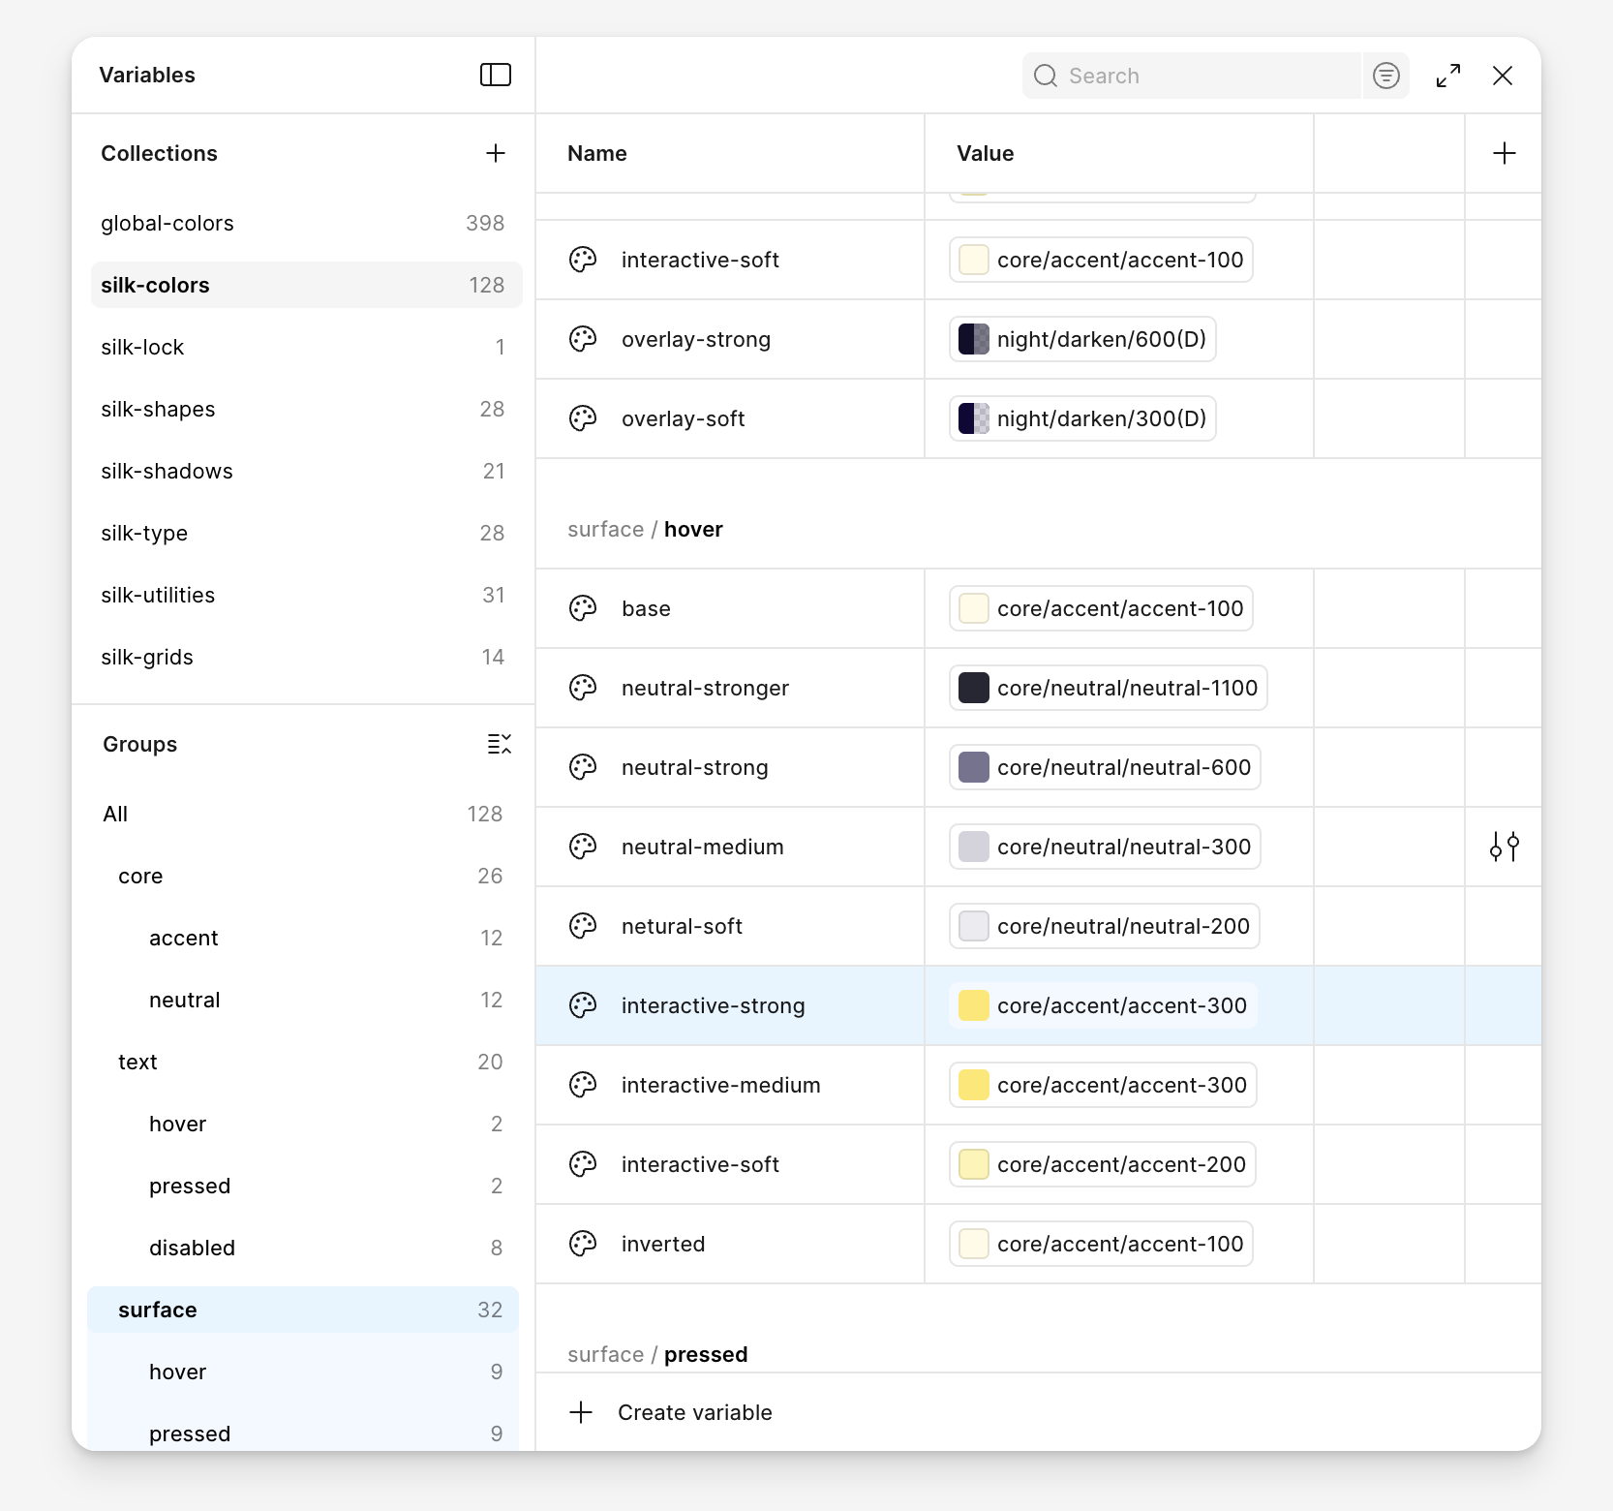The height and width of the screenshot is (1511, 1613).
Task: Click the palette icon for overlay-strong
Action: pyautogui.click(x=583, y=339)
